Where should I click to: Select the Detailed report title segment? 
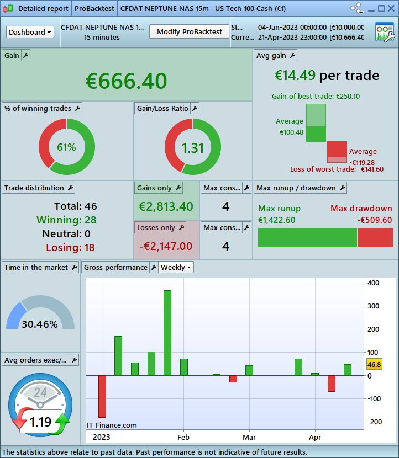pyautogui.click(x=43, y=9)
